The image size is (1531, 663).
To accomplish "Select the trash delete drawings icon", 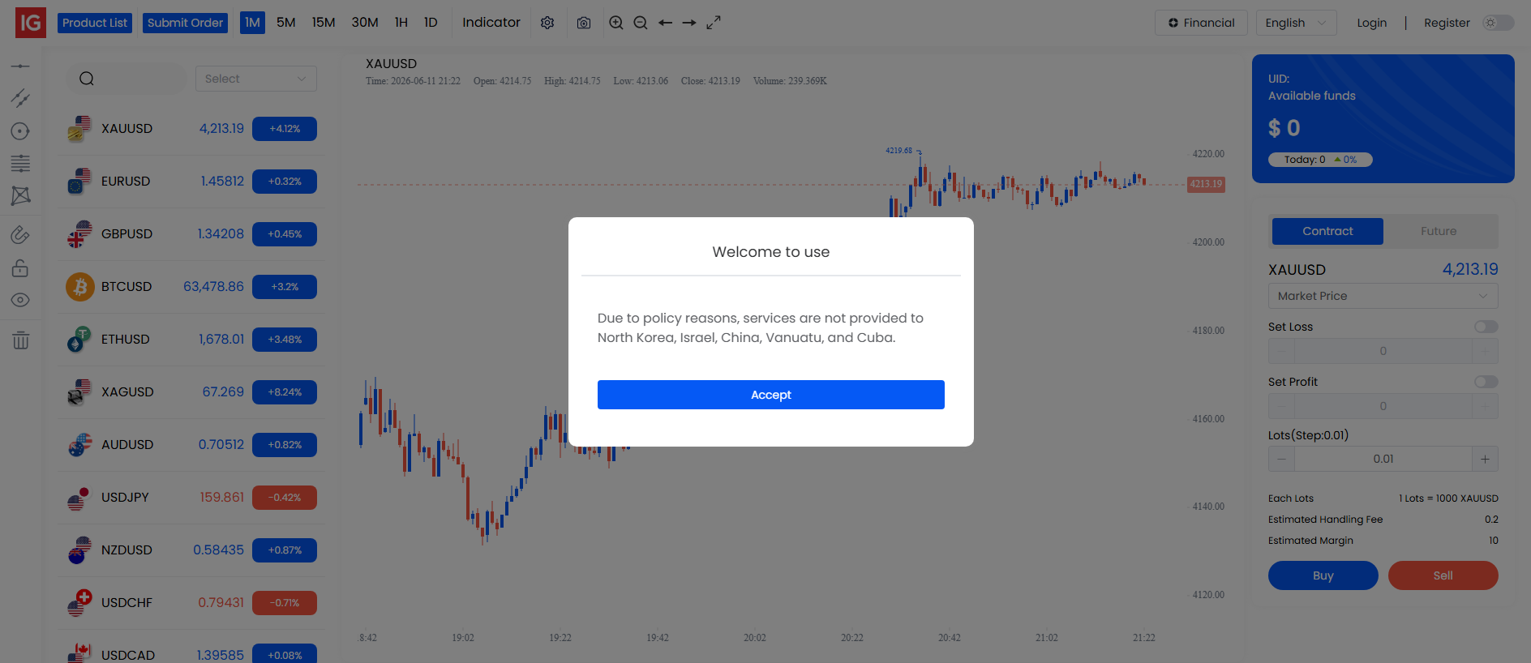I will pos(21,340).
